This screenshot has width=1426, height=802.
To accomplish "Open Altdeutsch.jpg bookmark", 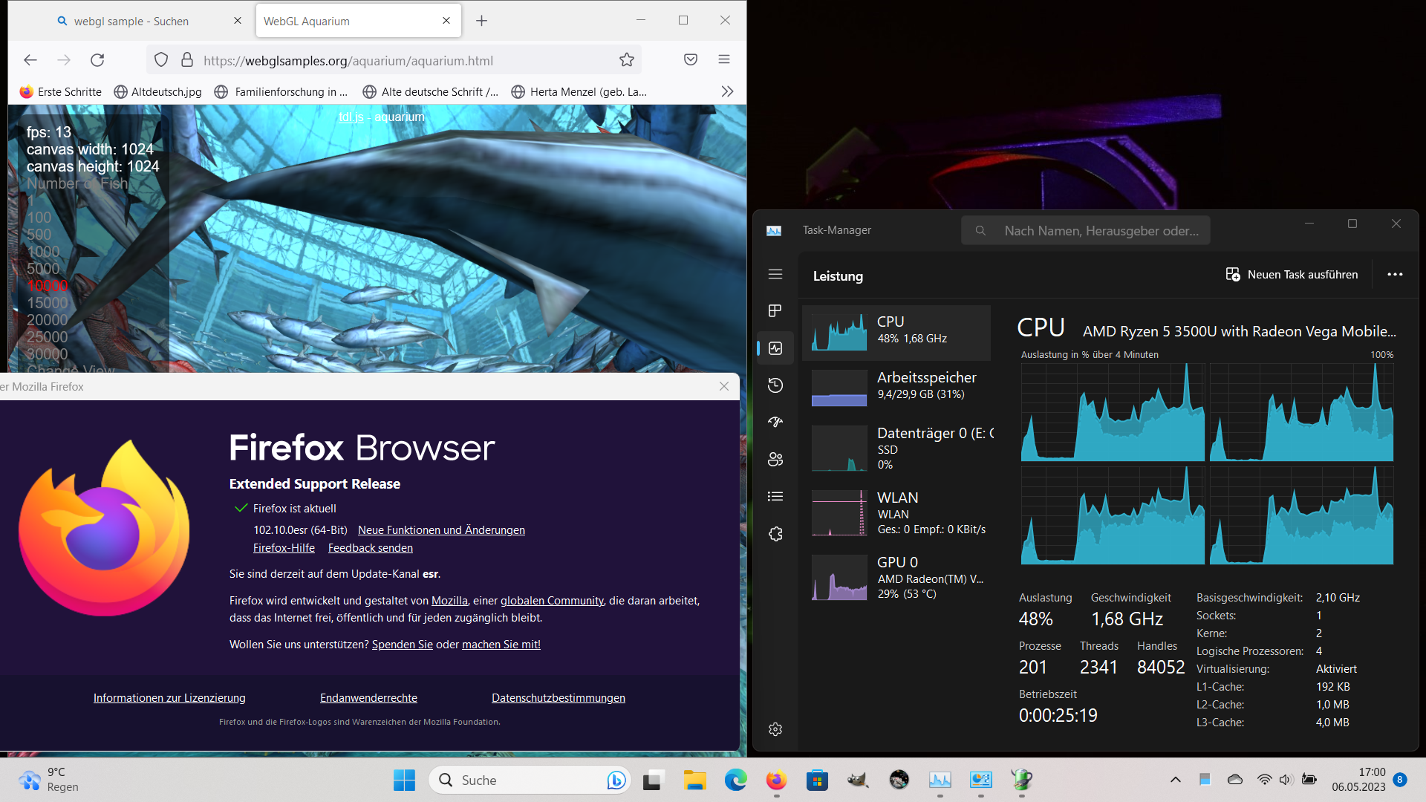I will pyautogui.click(x=158, y=91).
